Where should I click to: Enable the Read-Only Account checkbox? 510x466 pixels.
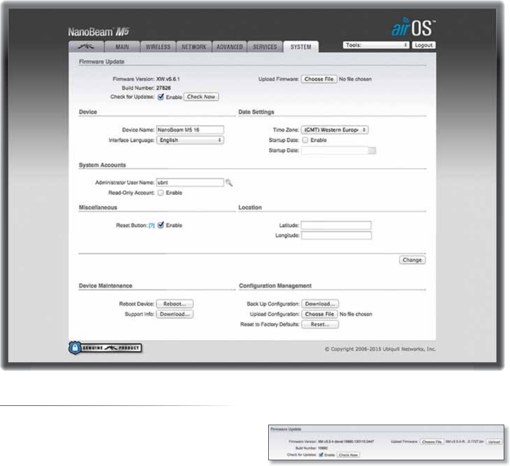(x=161, y=193)
